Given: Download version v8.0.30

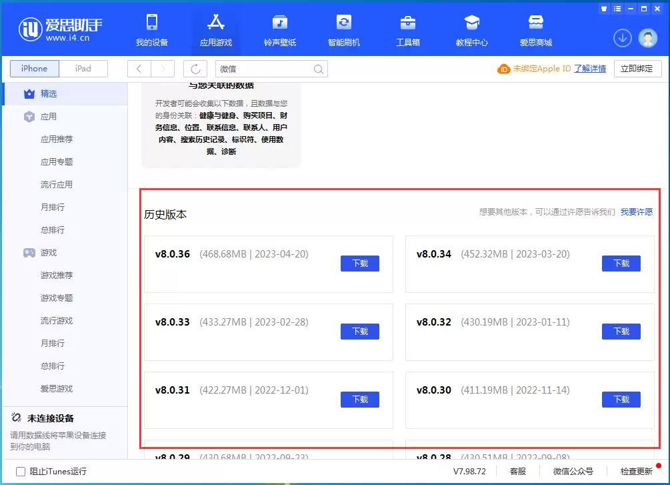Looking at the screenshot, I should [x=621, y=400].
